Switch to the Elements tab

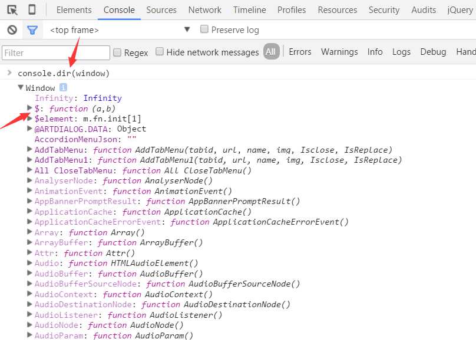74,9
